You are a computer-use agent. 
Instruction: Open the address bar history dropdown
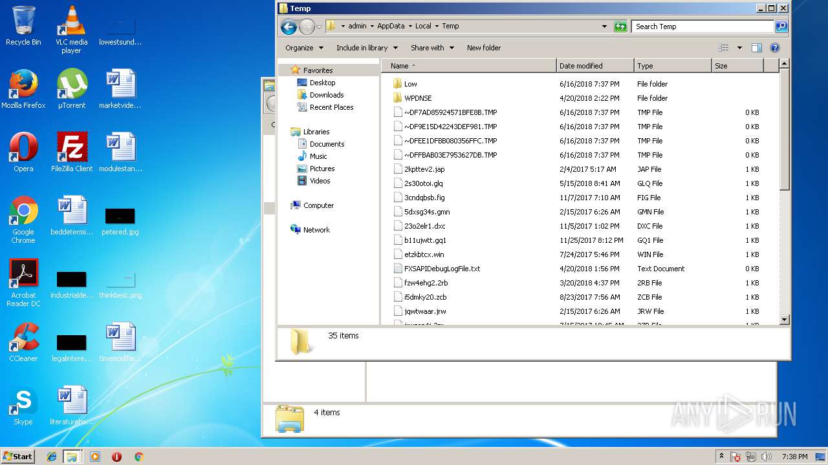point(604,26)
